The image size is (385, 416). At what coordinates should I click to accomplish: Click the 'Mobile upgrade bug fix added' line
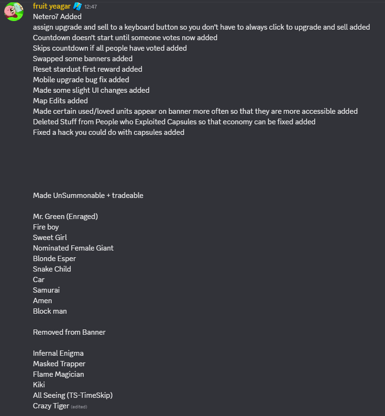(81, 80)
